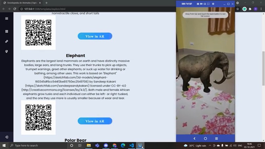Go forward in the browser
The width and height of the screenshot is (265, 149).
tap(9, 9)
